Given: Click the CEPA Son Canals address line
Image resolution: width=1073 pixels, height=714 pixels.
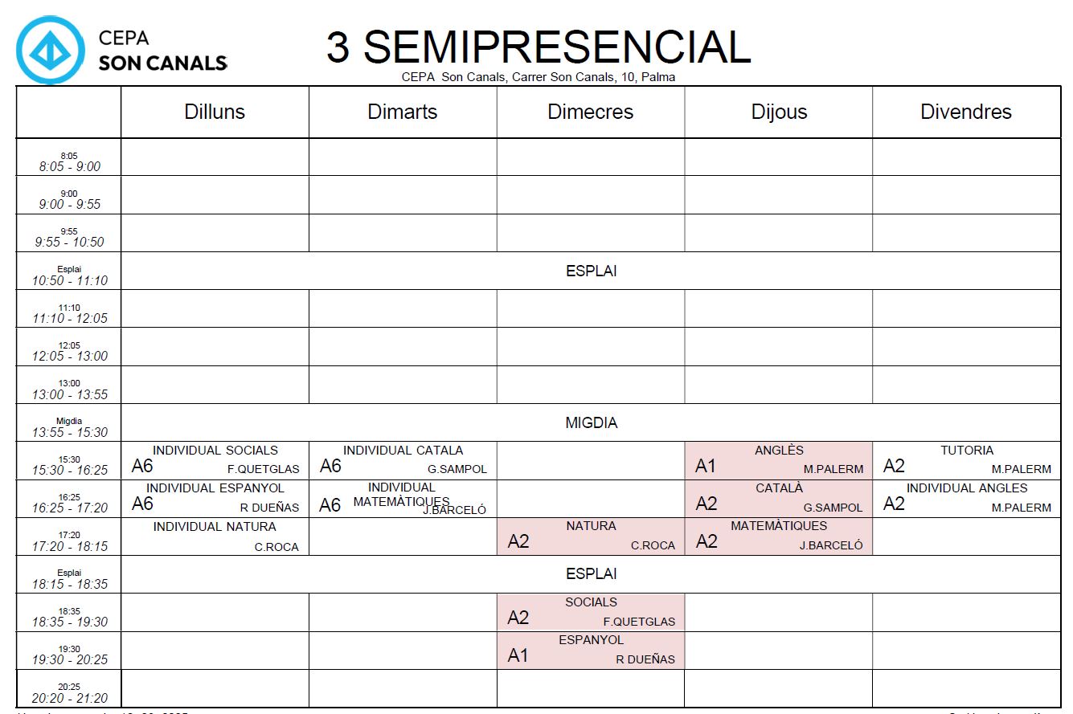Looking at the screenshot, I should click(538, 77).
